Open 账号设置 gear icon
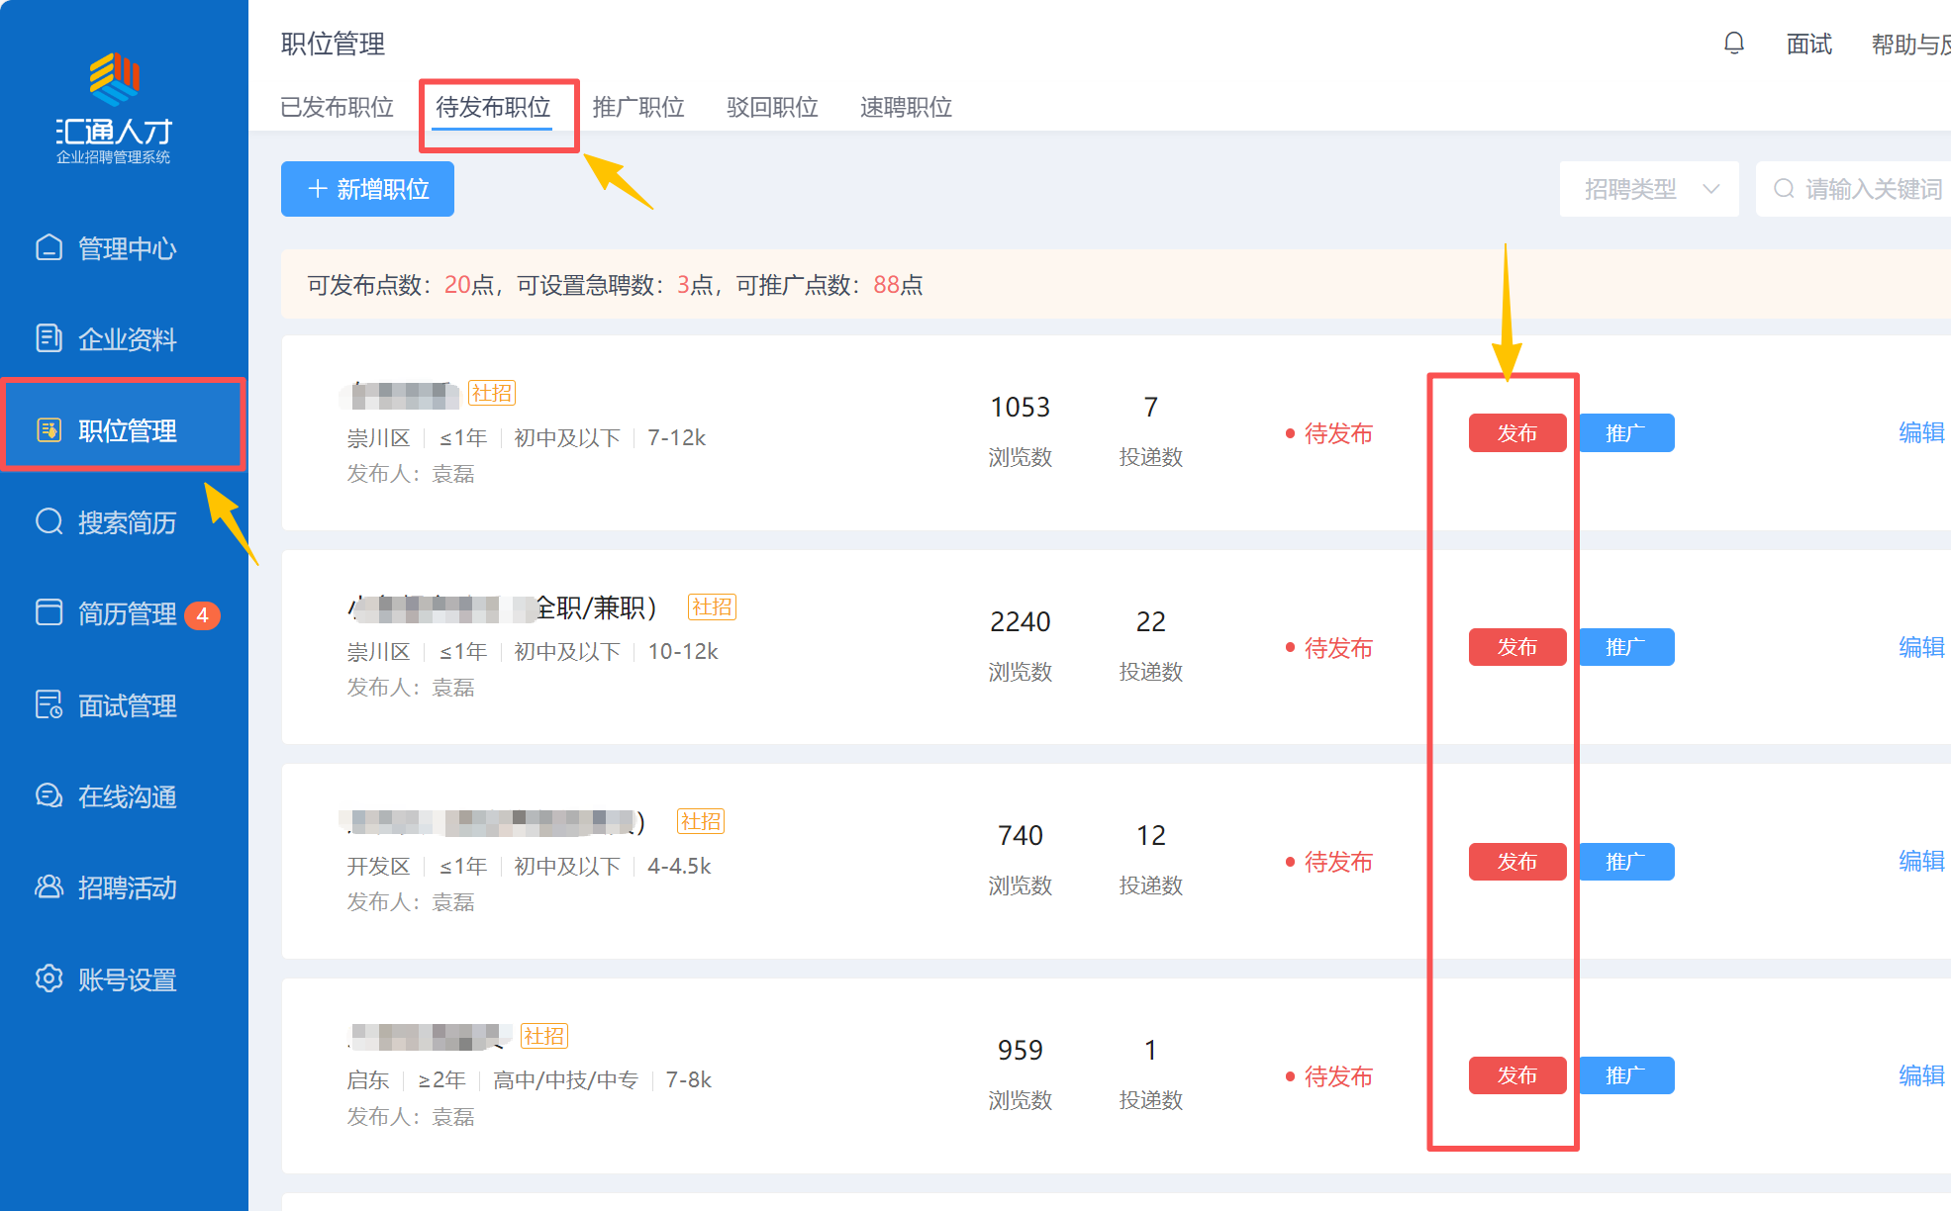Screen dimensions: 1951x1211 (x=49, y=978)
